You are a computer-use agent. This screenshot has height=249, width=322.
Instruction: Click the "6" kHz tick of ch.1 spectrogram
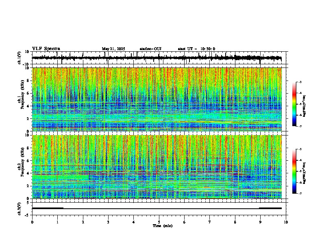28,94
